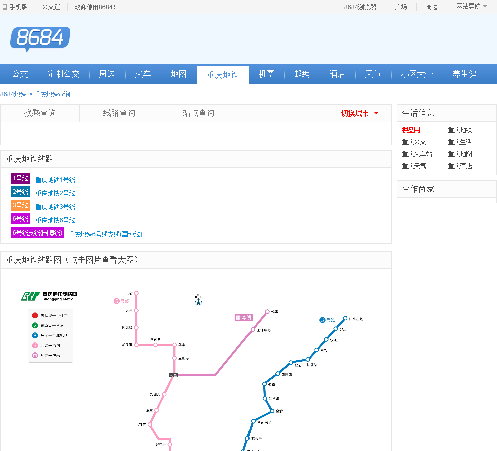Open the 养生健 nav item
497x451 pixels.
click(x=465, y=74)
